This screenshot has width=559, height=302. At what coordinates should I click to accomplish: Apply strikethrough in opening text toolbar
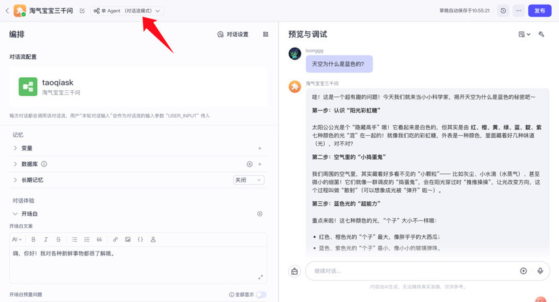pos(58,240)
